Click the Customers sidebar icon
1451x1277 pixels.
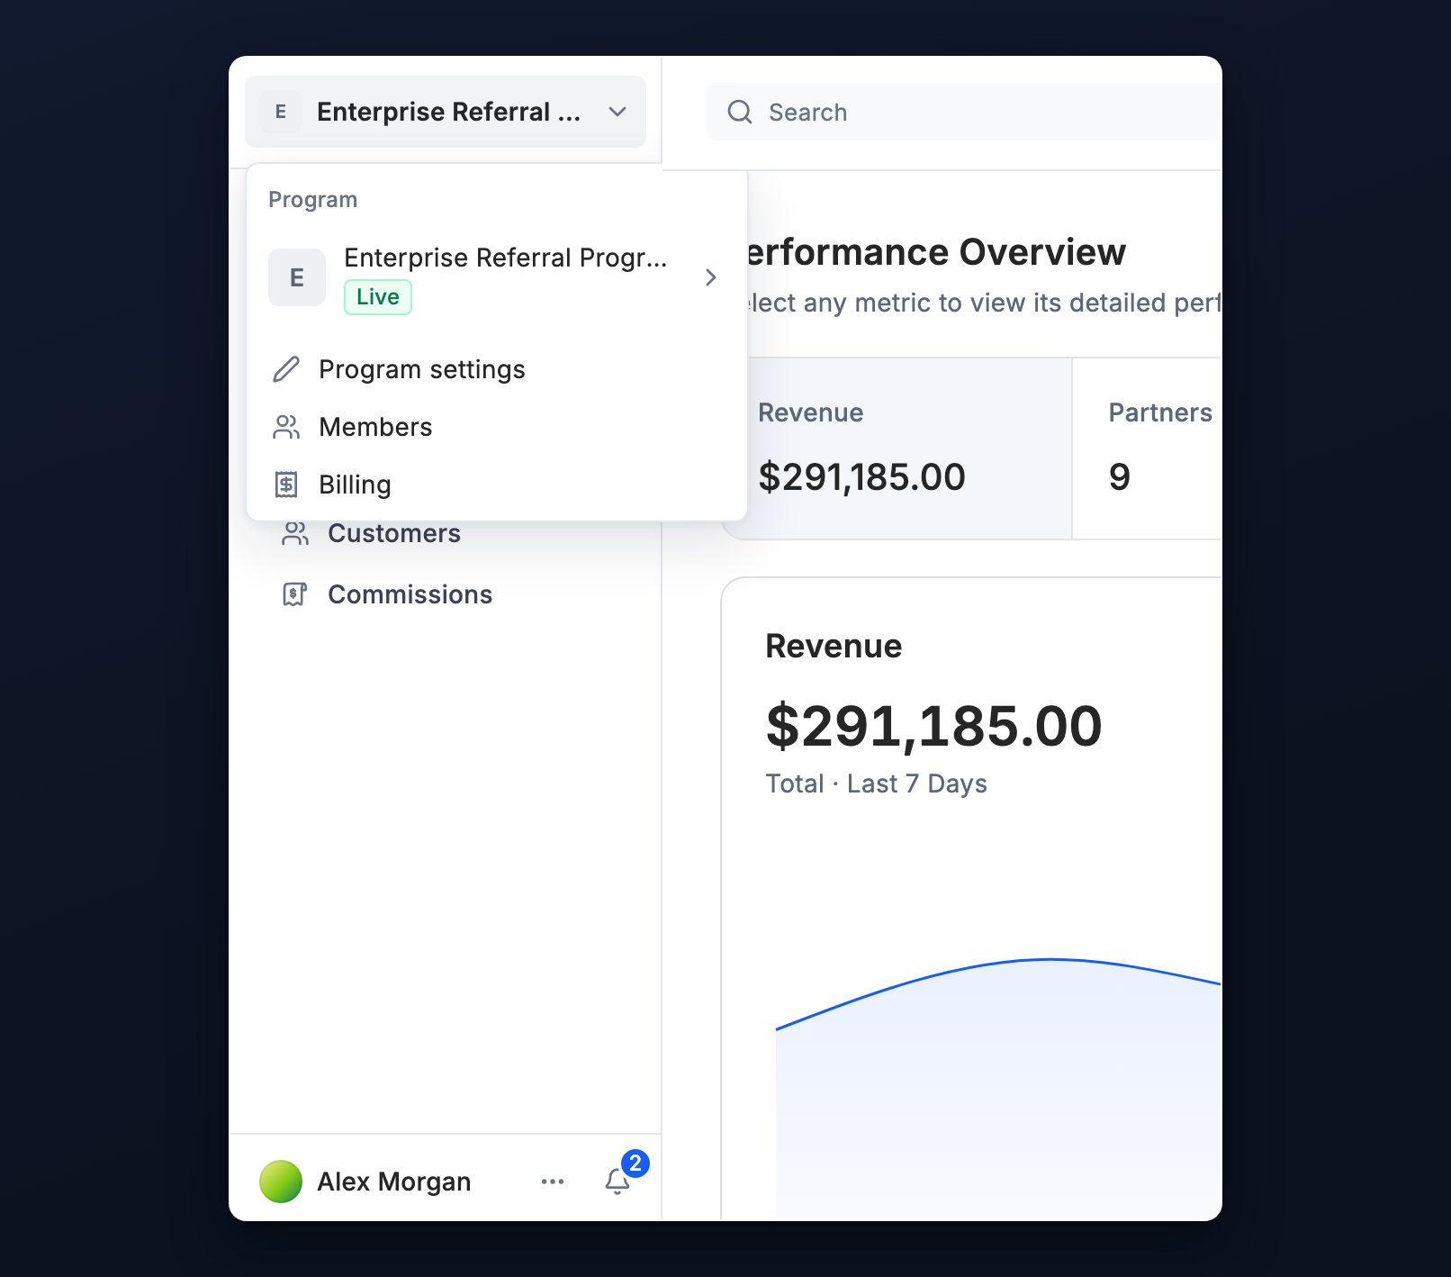pyautogui.click(x=295, y=534)
